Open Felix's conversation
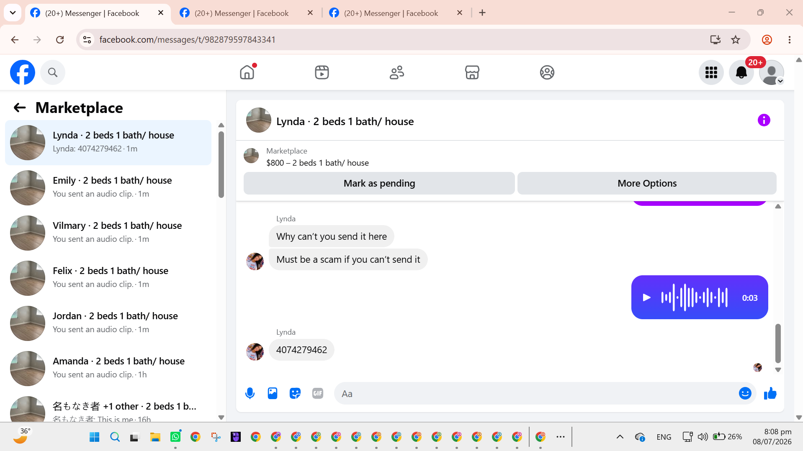 tap(108, 278)
